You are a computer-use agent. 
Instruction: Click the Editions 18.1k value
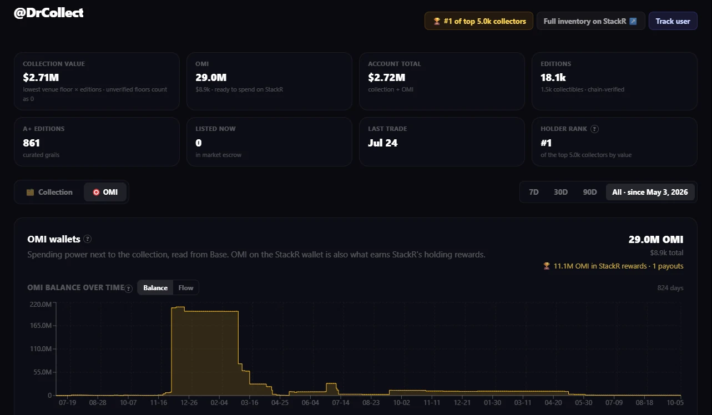(x=553, y=78)
